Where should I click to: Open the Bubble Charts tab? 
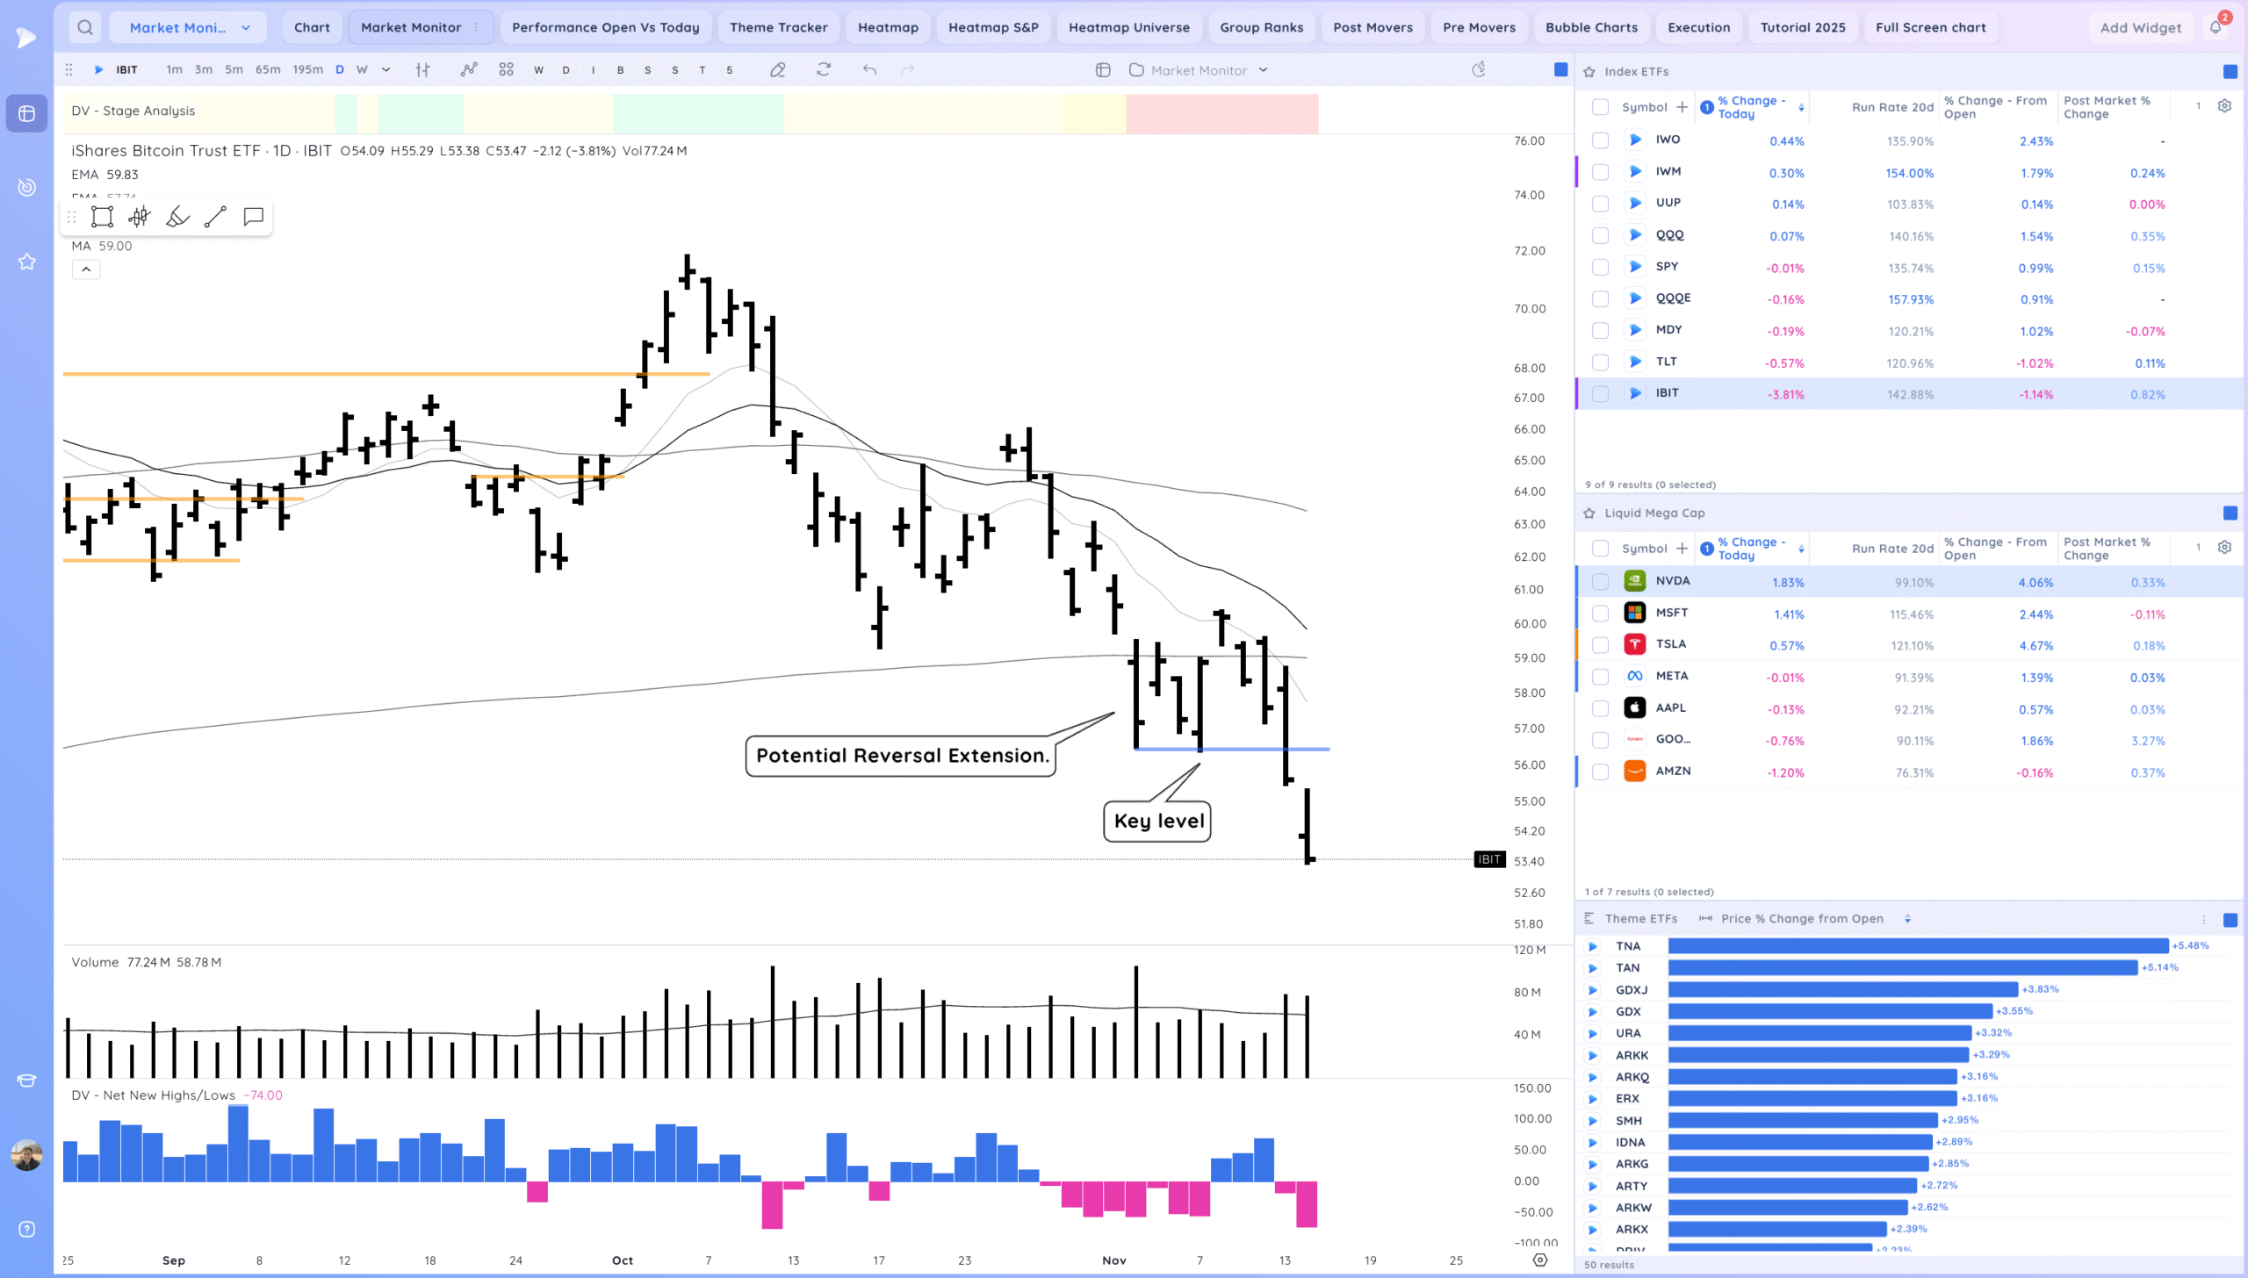[x=1591, y=27]
